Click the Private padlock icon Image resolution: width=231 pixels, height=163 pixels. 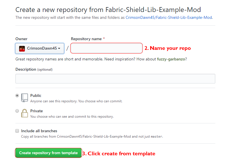pyautogui.click(x=25, y=113)
